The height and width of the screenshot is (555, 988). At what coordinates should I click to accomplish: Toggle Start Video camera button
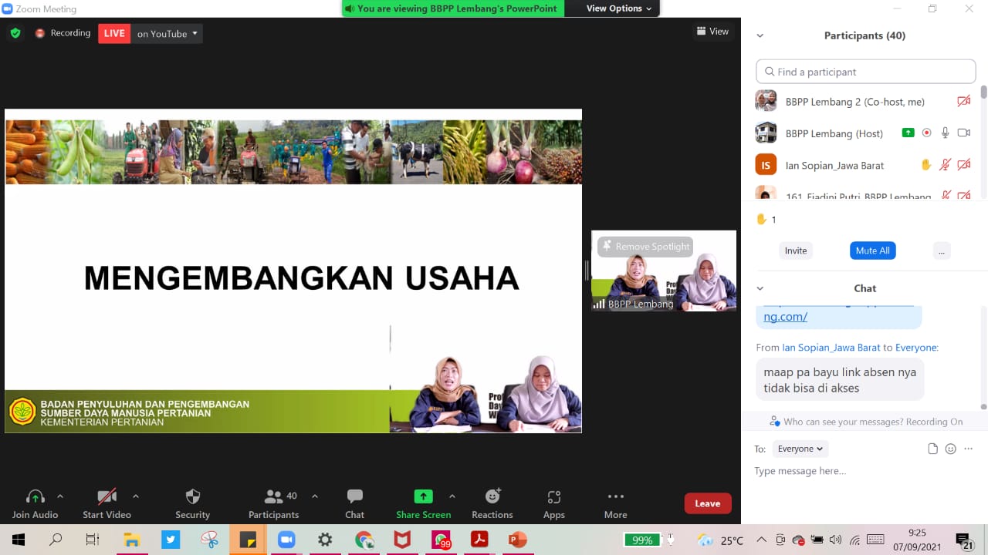[x=107, y=496]
